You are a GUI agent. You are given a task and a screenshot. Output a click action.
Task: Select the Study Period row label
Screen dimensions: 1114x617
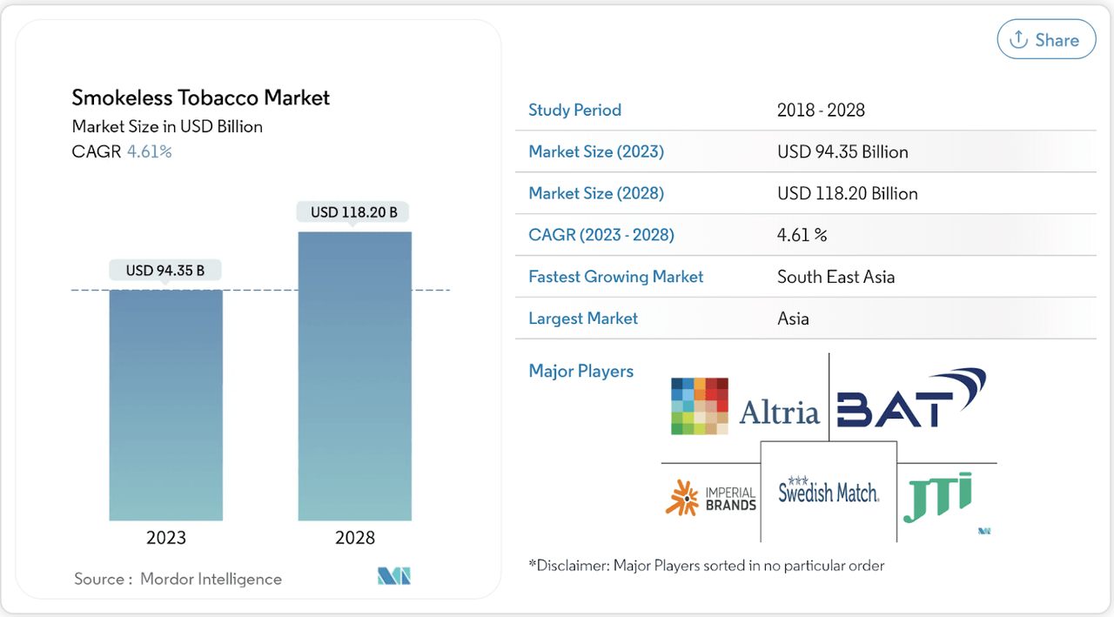[x=574, y=111]
